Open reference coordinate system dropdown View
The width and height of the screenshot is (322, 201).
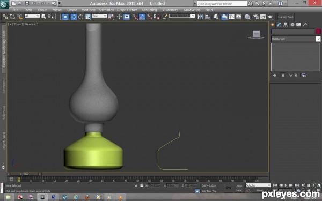[99, 16]
